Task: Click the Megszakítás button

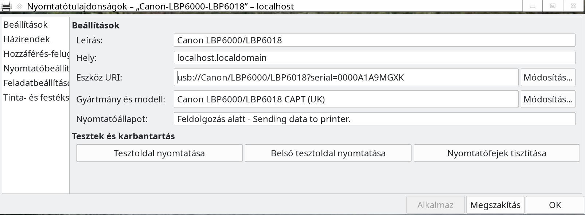Action: click(495, 205)
